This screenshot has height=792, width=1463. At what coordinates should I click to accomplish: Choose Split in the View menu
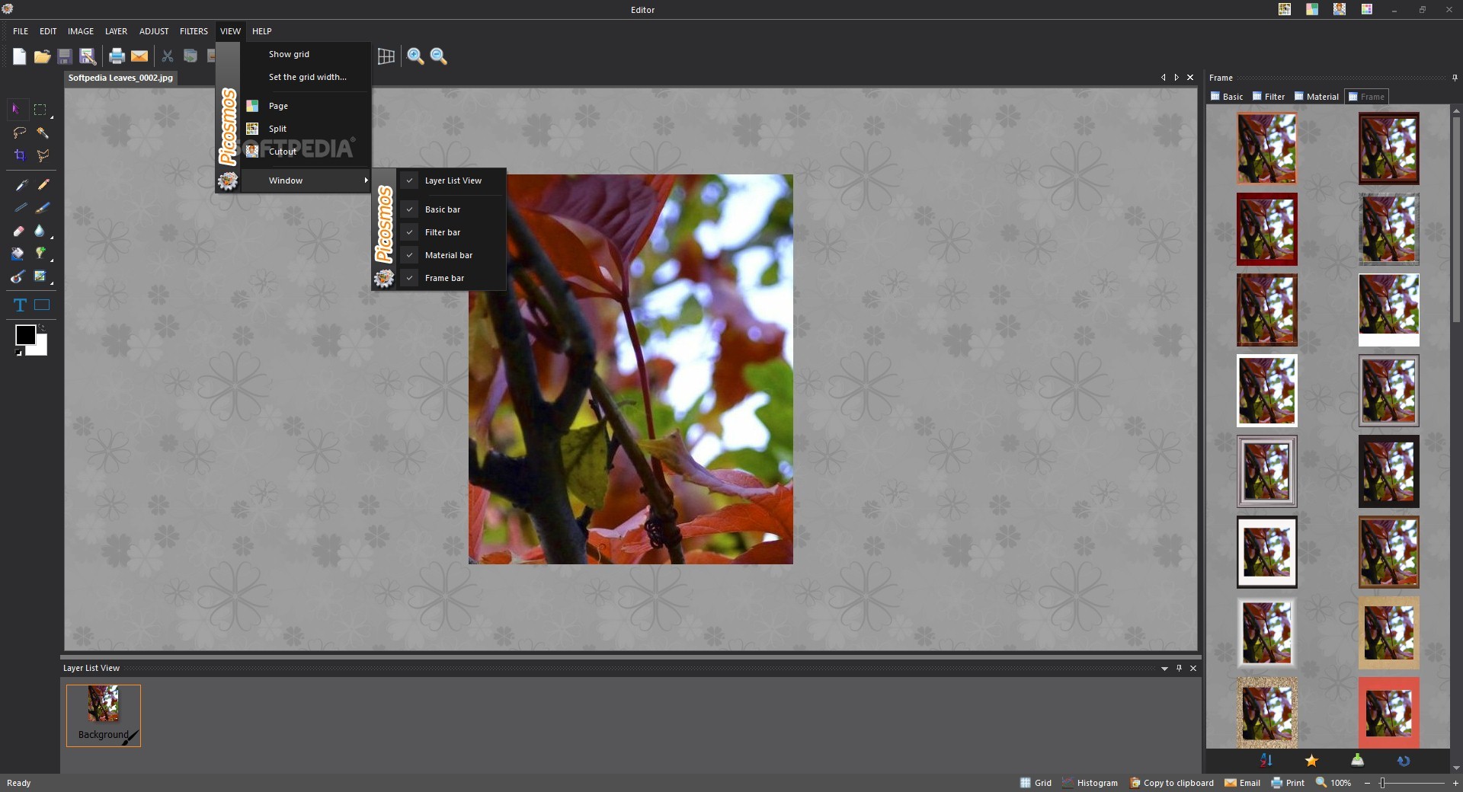(x=306, y=129)
